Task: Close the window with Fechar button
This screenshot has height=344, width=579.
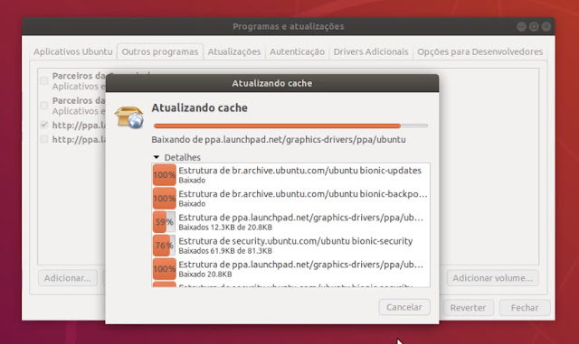Action: pyautogui.click(x=525, y=308)
